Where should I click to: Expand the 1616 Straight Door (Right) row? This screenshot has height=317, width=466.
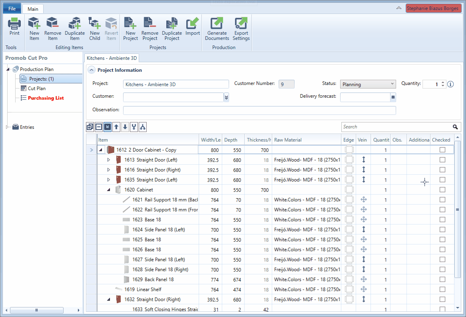108,170
